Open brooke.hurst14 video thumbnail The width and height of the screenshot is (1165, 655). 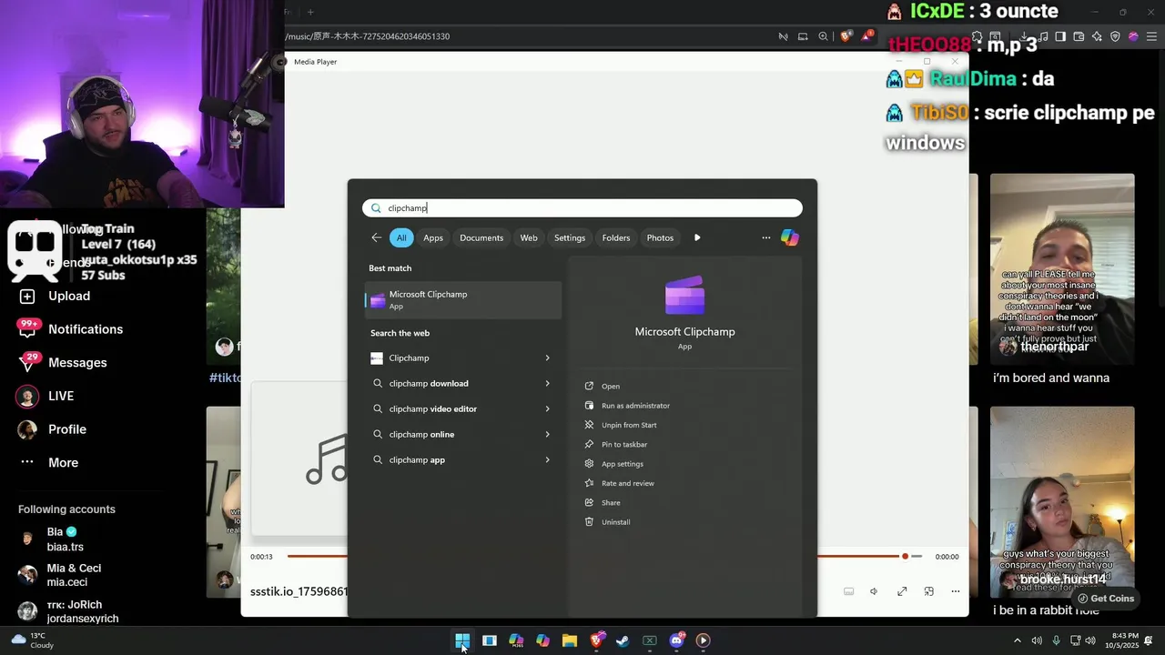click(1062, 501)
